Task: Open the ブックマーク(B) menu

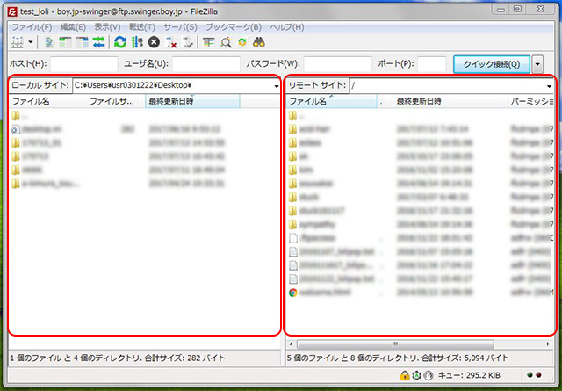Action: [234, 27]
